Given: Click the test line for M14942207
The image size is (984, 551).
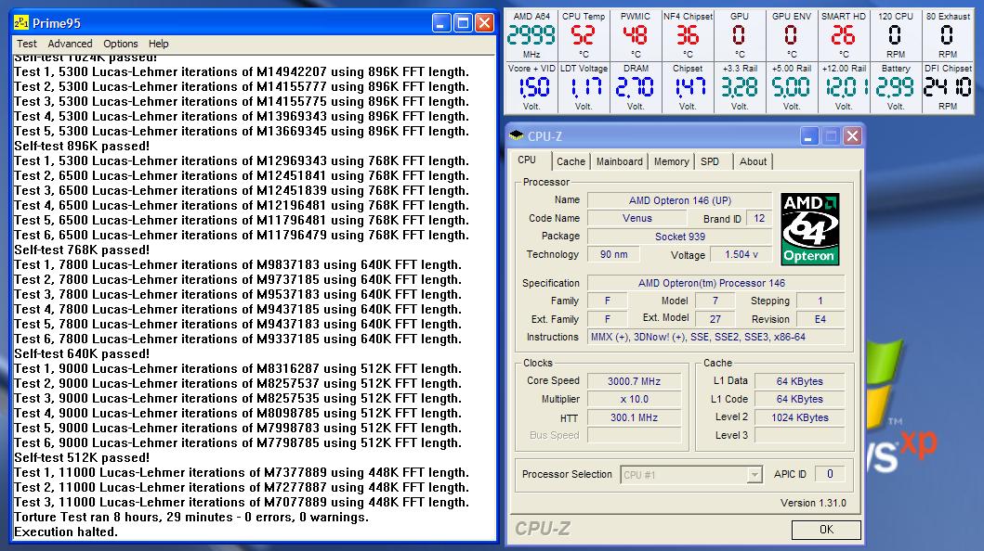Looking at the screenshot, I should coord(242,72).
